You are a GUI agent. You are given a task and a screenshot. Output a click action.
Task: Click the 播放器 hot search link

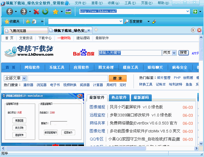[28, 85]
